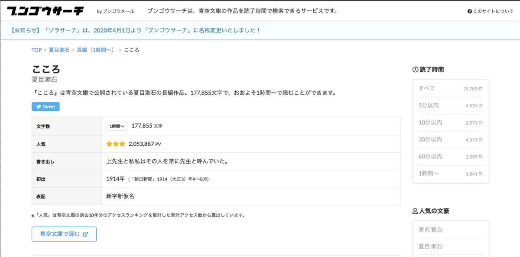Click the こころ page title heading
520x257 pixels.
(x=46, y=69)
